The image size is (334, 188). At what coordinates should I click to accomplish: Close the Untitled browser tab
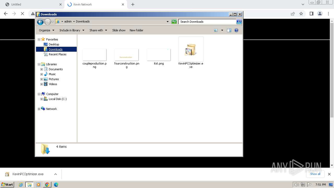61,4
